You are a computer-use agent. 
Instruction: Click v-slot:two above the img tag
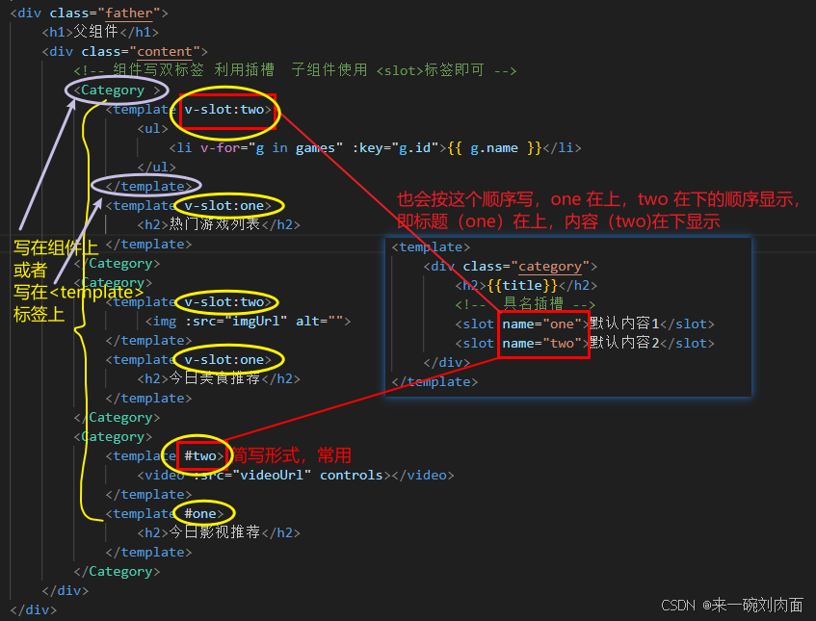(x=224, y=301)
